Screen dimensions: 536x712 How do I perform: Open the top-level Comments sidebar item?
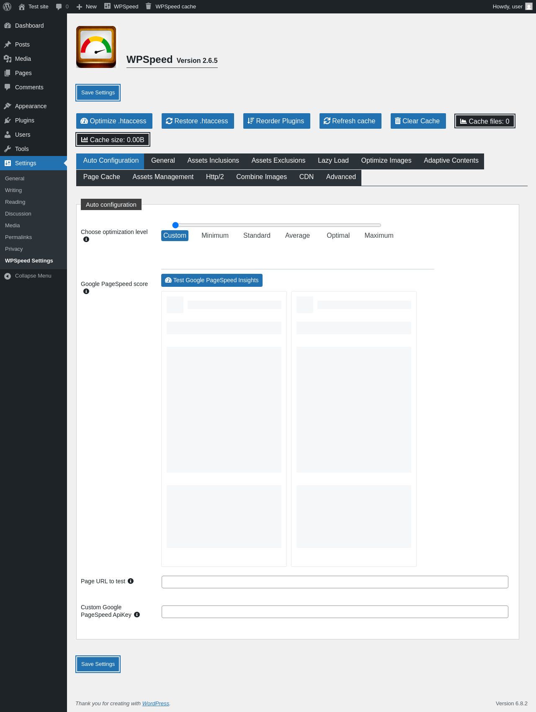click(33, 87)
